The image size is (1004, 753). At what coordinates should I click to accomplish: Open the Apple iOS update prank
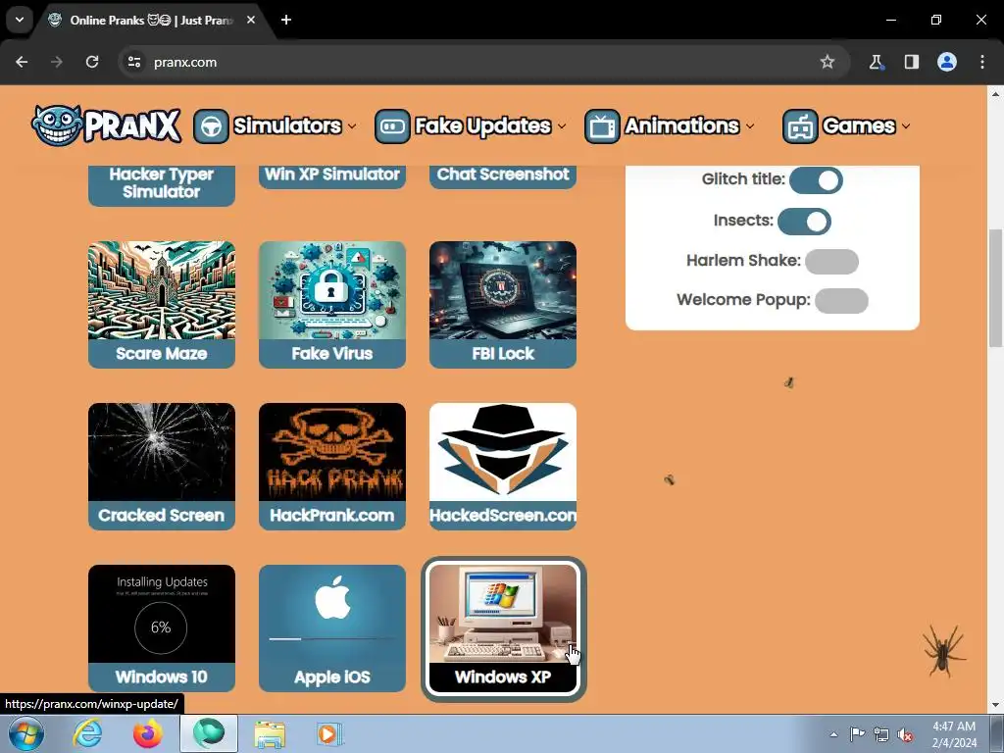click(x=331, y=628)
